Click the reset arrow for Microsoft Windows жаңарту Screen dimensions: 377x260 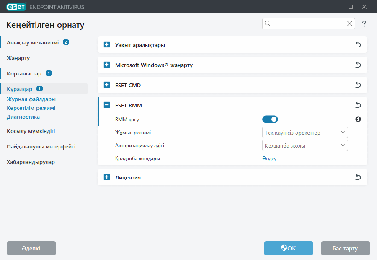click(x=358, y=65)
